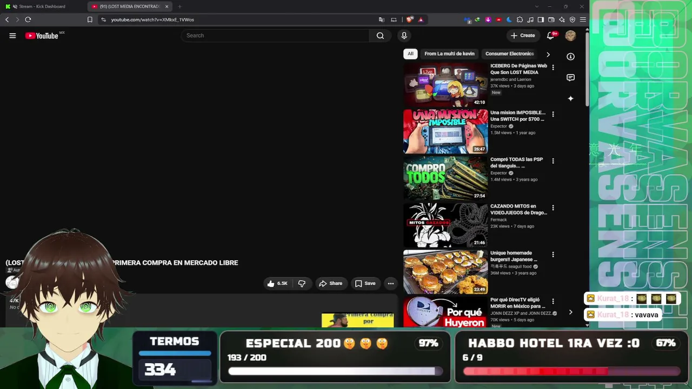Translate page icon in address bar

(382, 19)
